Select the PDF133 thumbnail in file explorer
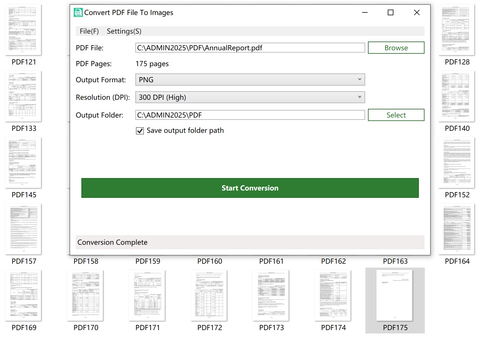 tap(23, 96)
